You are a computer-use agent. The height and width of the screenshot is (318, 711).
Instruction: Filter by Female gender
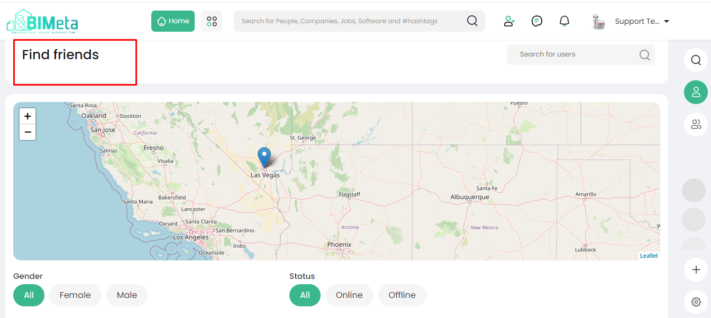click(x=75, y=295)
